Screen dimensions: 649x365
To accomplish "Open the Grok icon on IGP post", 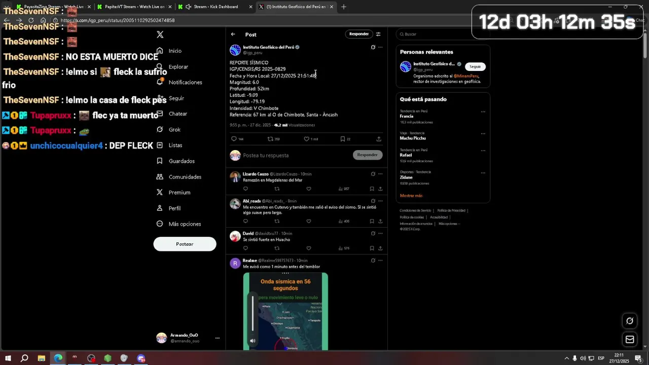I will [x=373, y=47].
